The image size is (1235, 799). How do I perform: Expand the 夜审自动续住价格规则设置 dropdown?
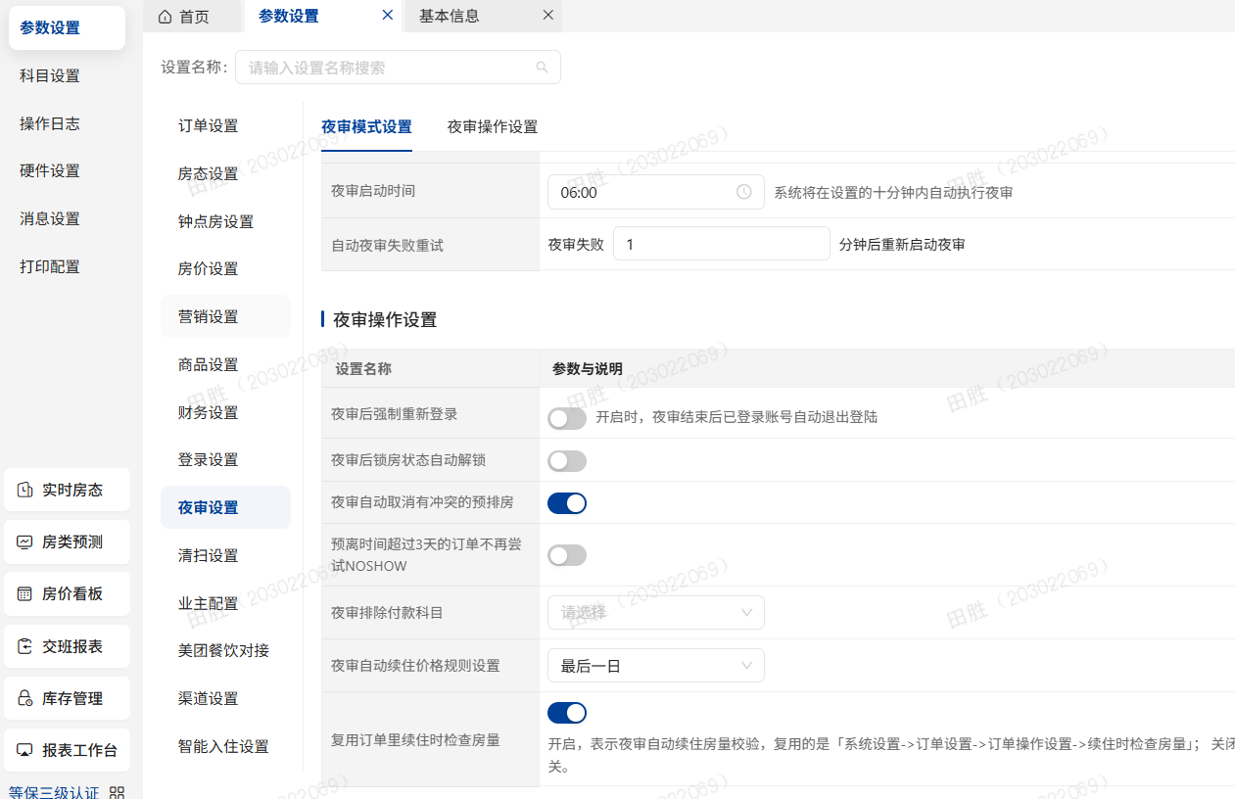pos(655,665)
